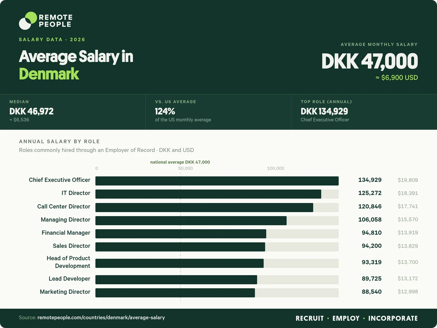Click the '$13,700' USD value

(408, 262)
